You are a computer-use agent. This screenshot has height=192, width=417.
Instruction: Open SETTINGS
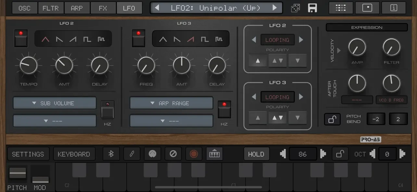pyautogui.click(x=28, y=154)
